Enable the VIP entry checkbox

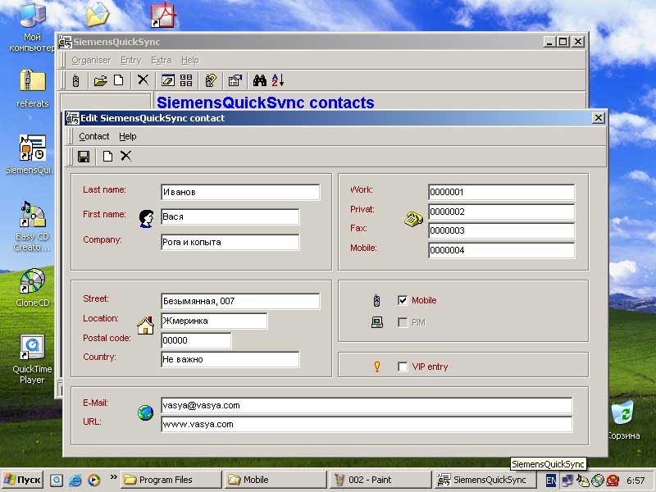(403, 367)
